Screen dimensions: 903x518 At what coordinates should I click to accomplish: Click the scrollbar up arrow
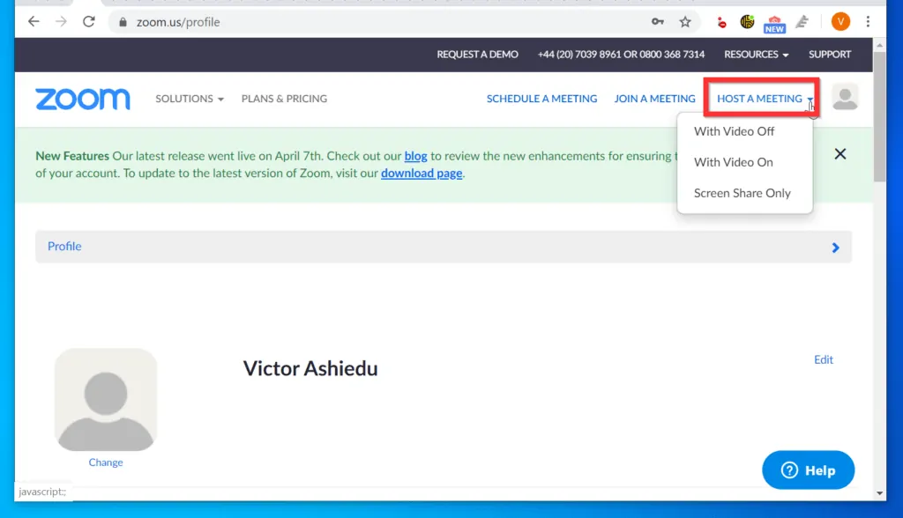879,45
